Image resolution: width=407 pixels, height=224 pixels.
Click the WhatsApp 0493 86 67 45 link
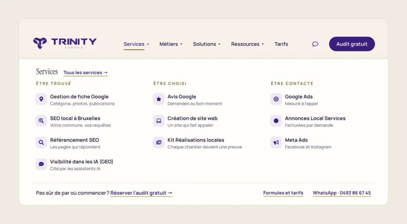pos(341,193)
